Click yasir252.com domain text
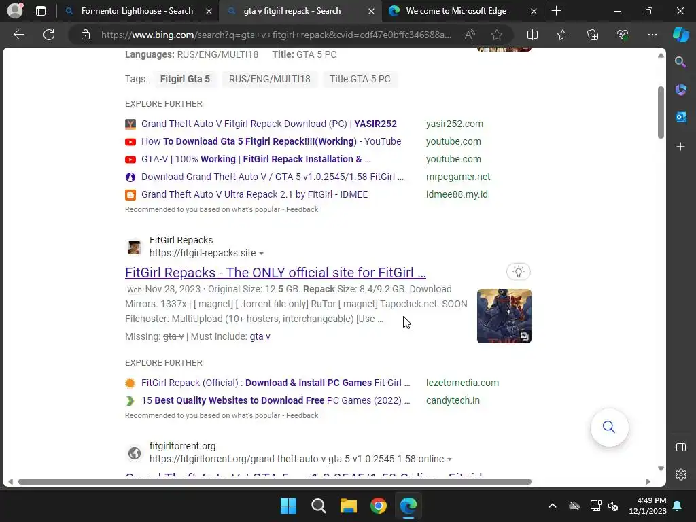 455,124
